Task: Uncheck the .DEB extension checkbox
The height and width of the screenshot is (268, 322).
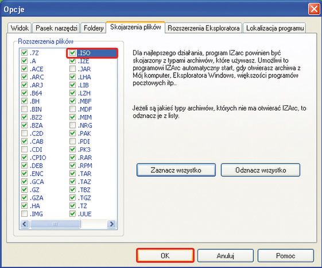Action: (24, 165)
